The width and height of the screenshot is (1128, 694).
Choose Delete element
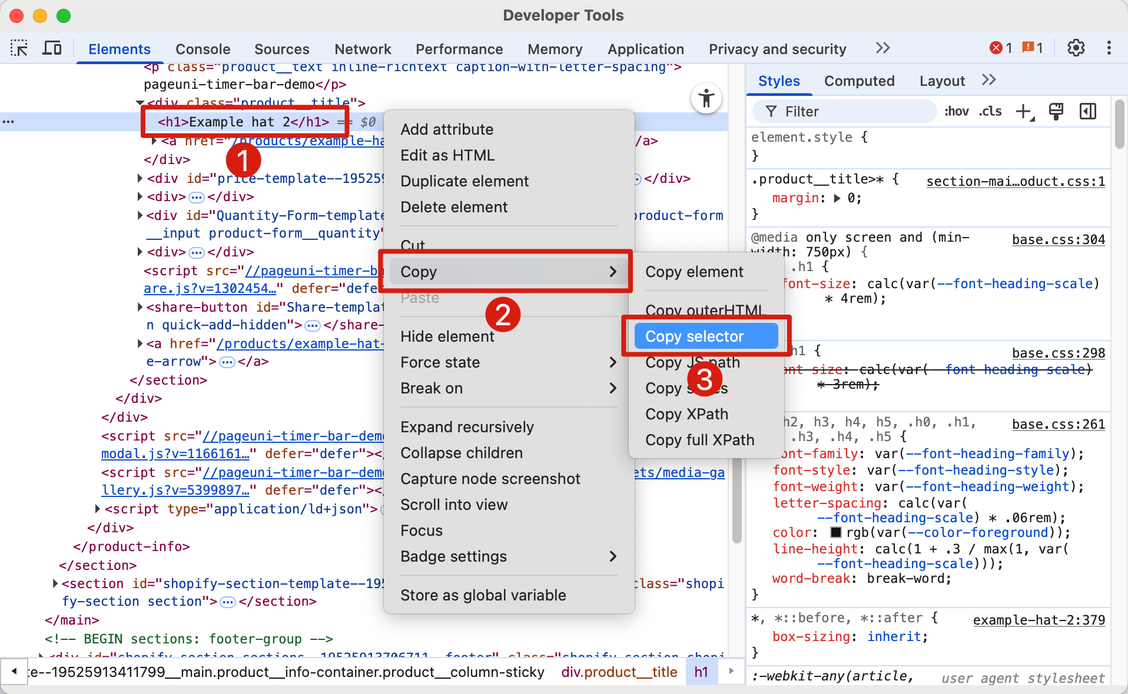tap(509, 207)
